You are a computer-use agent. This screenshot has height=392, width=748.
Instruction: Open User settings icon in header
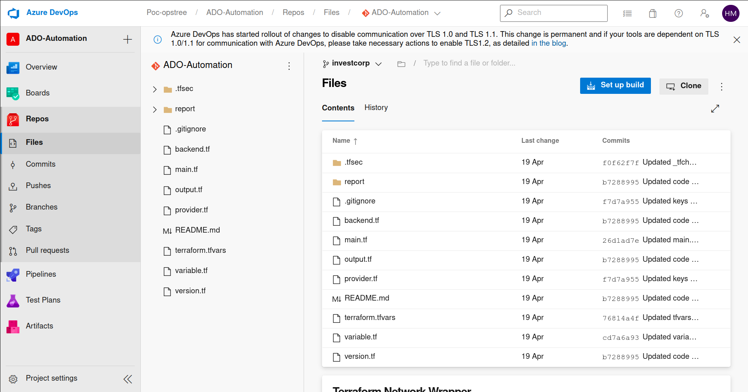[x=705, y=13]
